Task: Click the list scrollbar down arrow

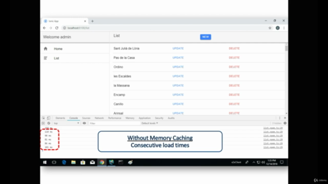Action: tap(286, 113)
